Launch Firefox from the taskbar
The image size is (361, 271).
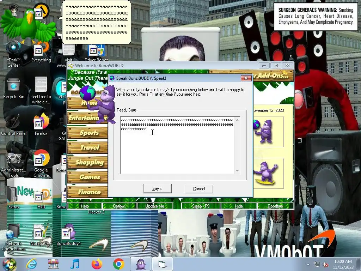point(97,264)
